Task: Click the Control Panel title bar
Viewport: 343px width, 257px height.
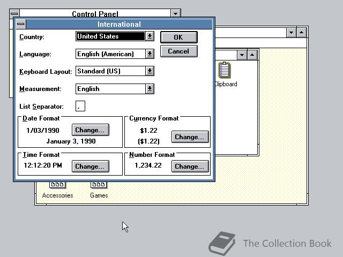Action: tap(95, 13)
